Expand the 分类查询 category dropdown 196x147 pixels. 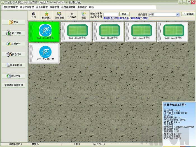[x=178, y=14]
